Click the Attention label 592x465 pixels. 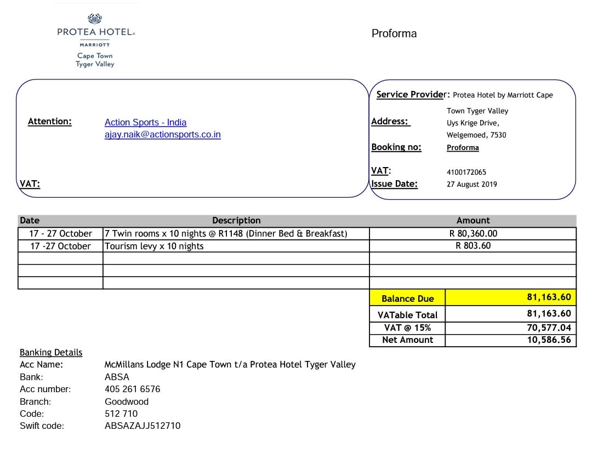pyautogui.click(x=49, y=122)
